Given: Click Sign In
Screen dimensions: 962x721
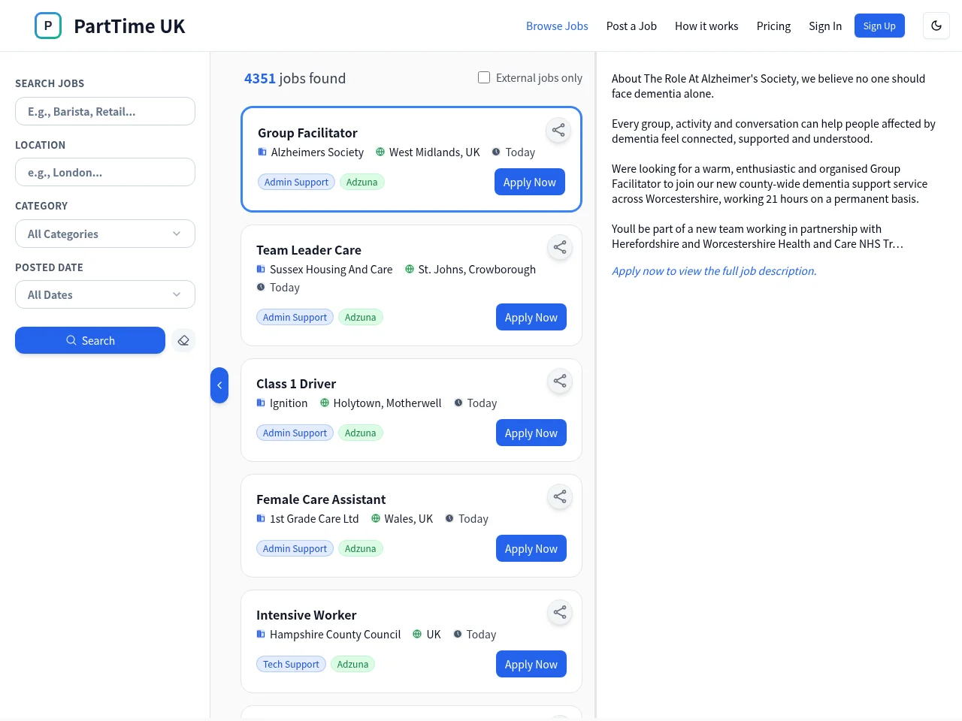Looking at the screenshot, I should [x=825, y=26].
